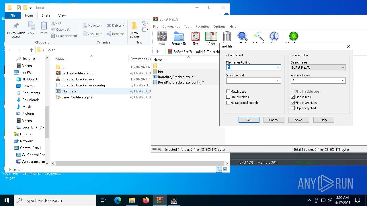This screenshot has width=367, height=206.
Task: Uncheck the Find in files checkbox
Action: coord(293,97)
